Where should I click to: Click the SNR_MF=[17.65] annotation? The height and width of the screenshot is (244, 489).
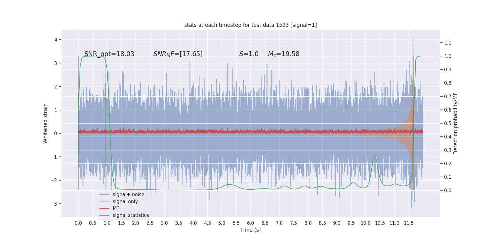coord(178,54)
